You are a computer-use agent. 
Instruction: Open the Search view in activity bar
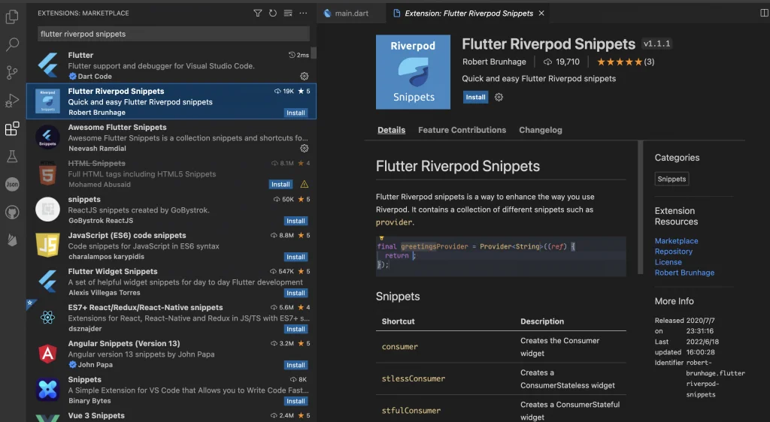pyautogui.click(x=12, y=44)
